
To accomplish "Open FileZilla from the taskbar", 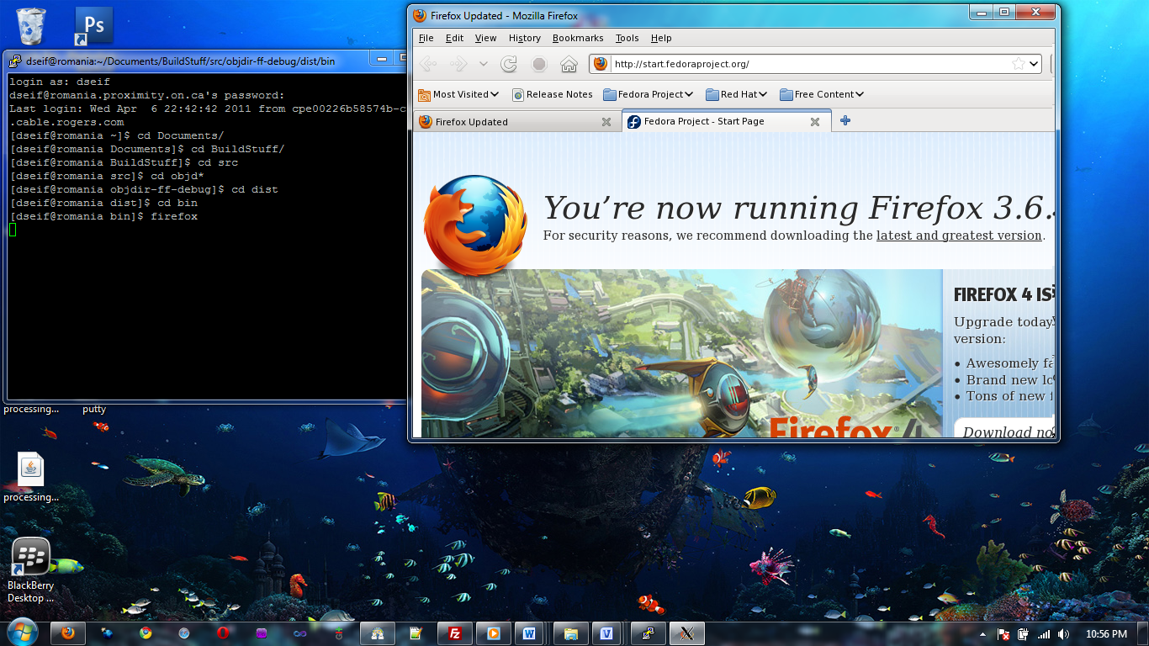I will [x=455, y=633].
